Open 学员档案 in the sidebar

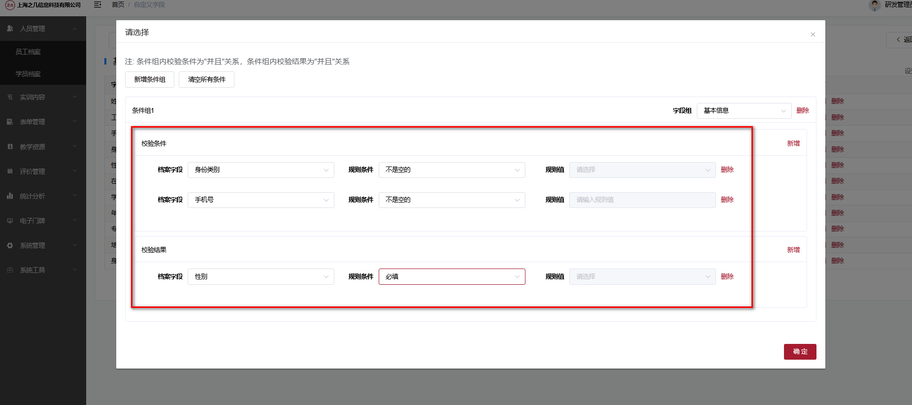click(x=43, y=74)
